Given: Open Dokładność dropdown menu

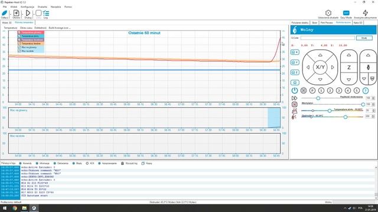Looking at the screenshot, I should 41,28.
